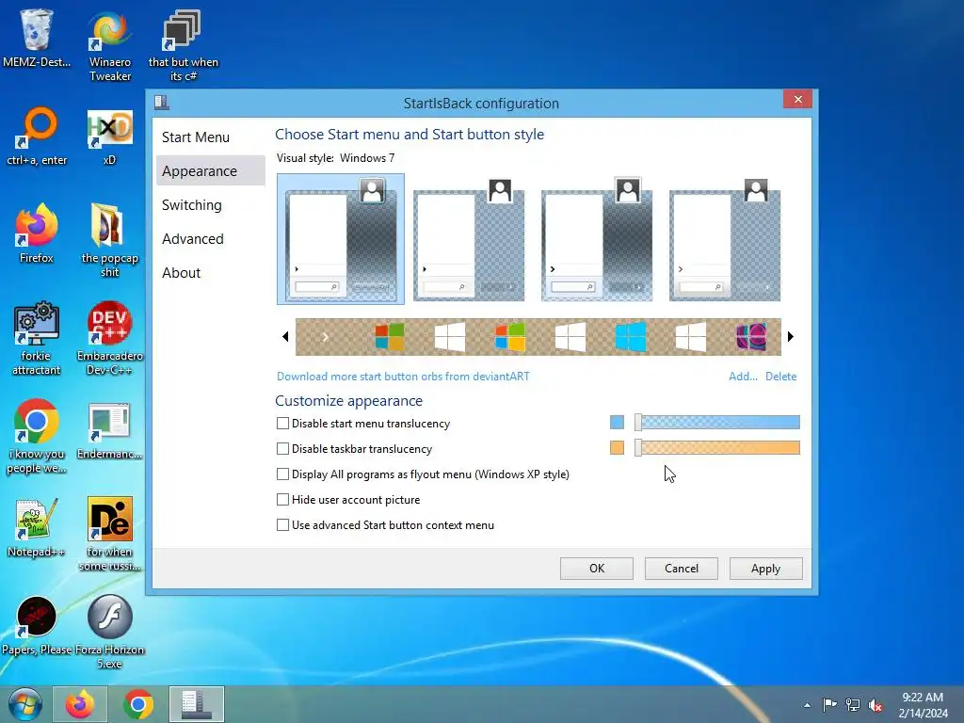The height and width of the screenshot is (723, 964).
Task: Choose the second colorful Windows logo orb
Action: coord(510,337)
